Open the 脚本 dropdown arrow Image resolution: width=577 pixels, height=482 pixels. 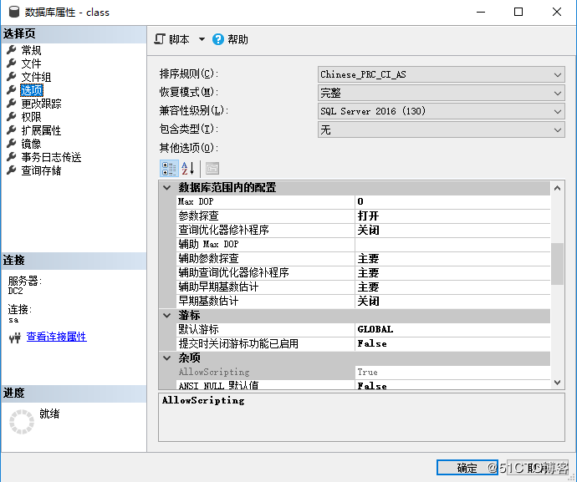click(202, 39)
